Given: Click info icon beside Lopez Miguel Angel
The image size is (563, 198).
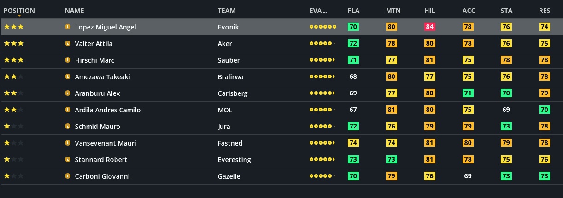Looking at the screenshot, I should point(68,27).
